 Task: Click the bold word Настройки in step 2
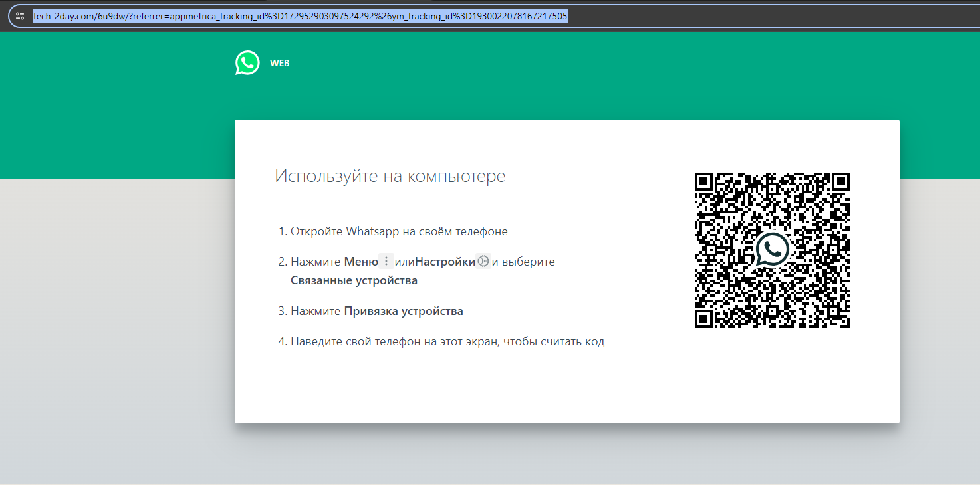[x=445, y=262]
